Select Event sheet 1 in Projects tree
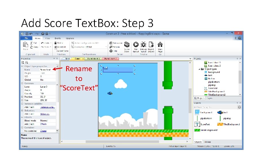276x155 pixels. coord(212,63)
